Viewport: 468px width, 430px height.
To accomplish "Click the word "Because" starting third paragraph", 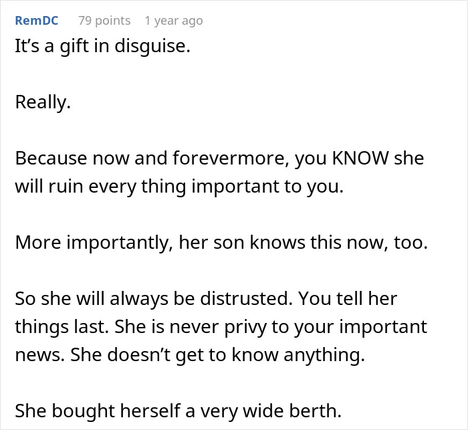I will [51, 158].
